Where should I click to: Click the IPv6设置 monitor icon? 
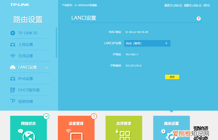pos(13,78)
